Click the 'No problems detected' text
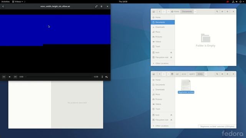The image size is (246, 138). click(x=77, y=103)
